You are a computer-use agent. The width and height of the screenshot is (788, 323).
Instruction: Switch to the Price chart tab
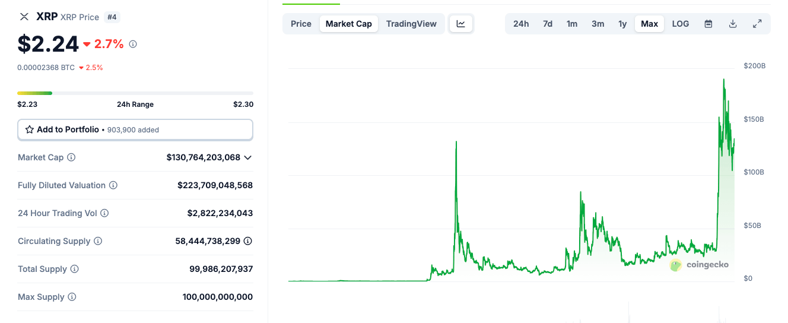click(x=301, y=24)
